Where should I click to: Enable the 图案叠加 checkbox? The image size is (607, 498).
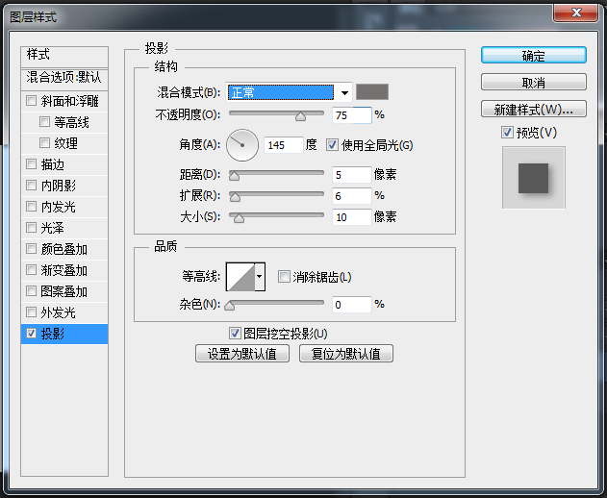click(31, 290)
